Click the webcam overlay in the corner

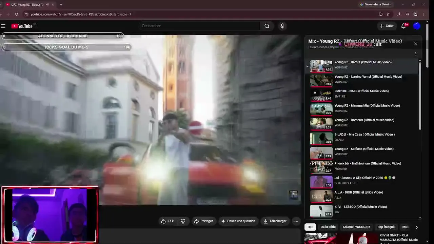[50, 215]
